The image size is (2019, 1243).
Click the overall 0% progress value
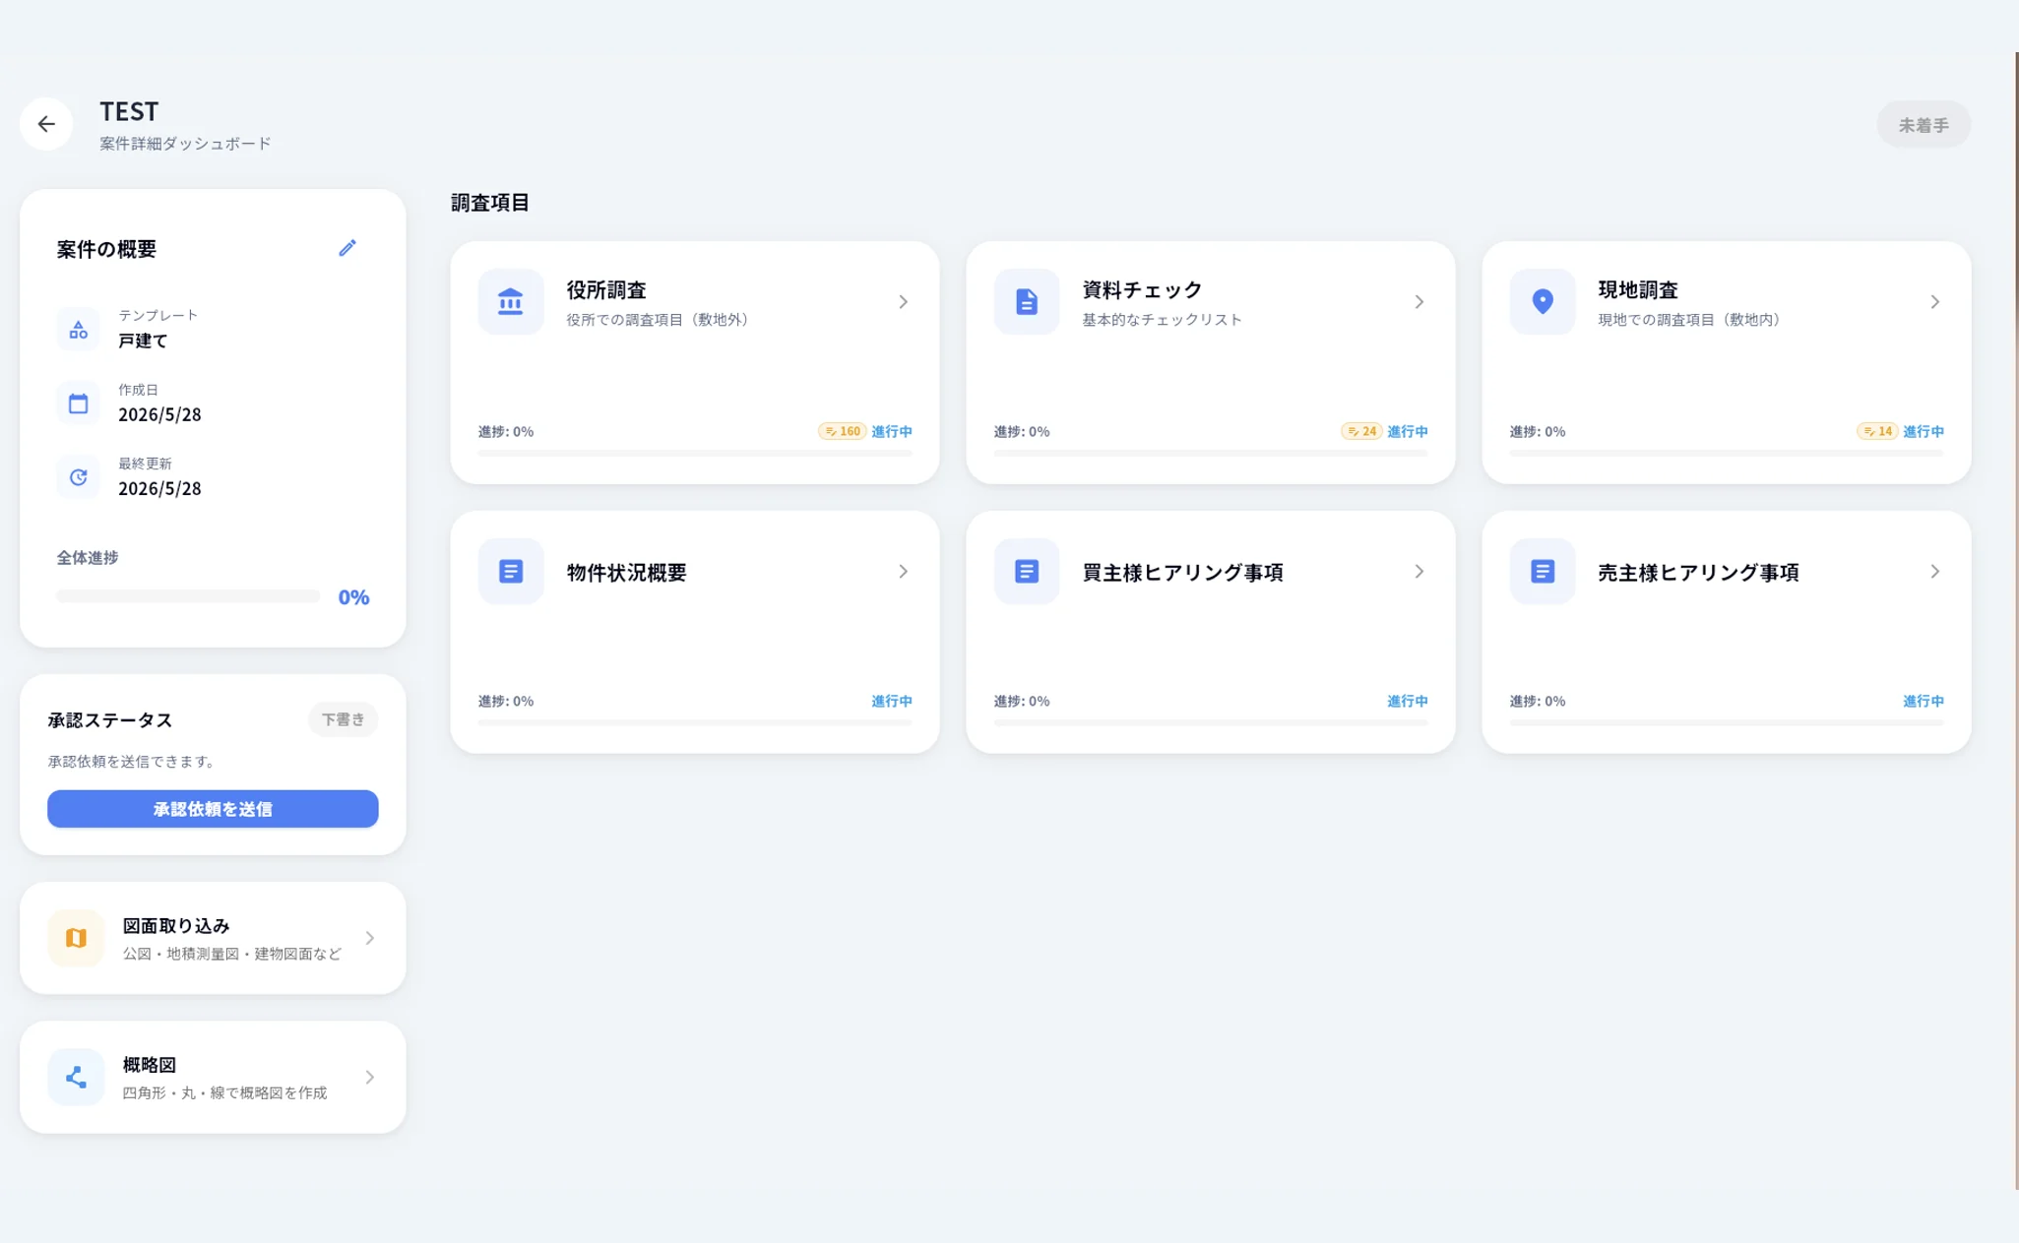[353, 597]
